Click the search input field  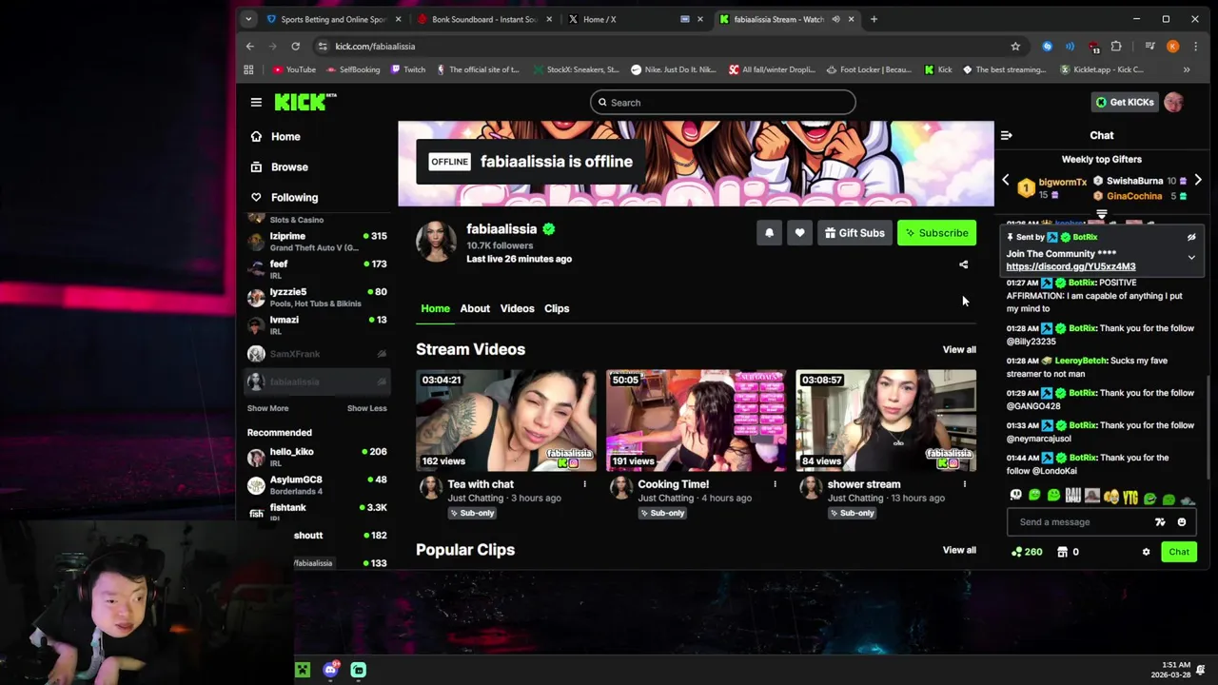coord(722,102)
